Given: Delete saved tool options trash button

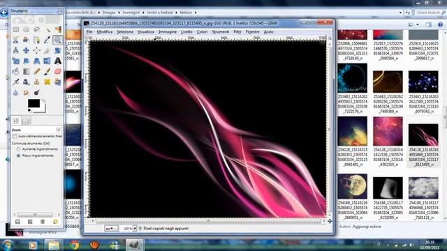Looking at the screenshot, I should (x=43, y=222).
